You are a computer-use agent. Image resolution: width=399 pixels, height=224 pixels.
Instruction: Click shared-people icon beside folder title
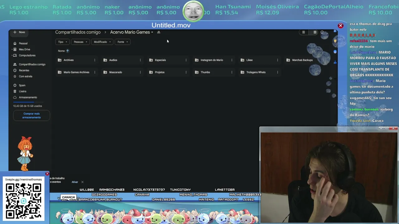(159, 32)
